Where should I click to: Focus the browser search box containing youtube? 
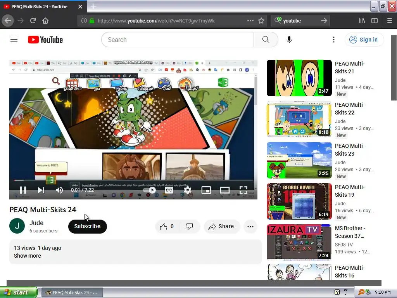pos(300,21)
